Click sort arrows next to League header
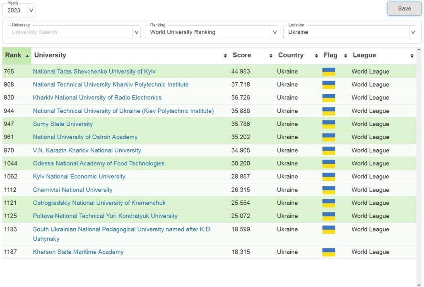The image size is (424, 287). [412, 55]
